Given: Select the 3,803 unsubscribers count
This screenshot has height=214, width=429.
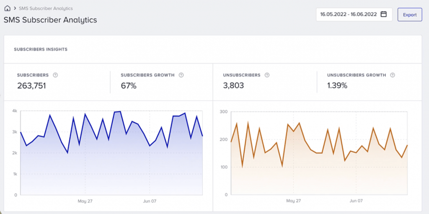Looking at the screenshot, I should [233, 86].
